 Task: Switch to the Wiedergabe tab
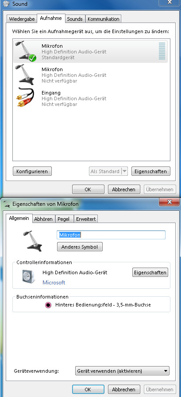pos(22,19)
